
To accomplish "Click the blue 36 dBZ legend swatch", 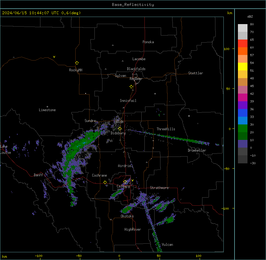I will point(243,113).
